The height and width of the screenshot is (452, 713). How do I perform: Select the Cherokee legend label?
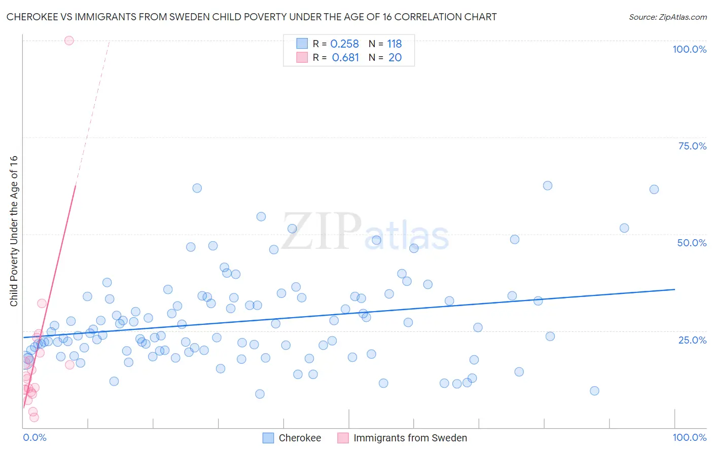pos(300,438)
